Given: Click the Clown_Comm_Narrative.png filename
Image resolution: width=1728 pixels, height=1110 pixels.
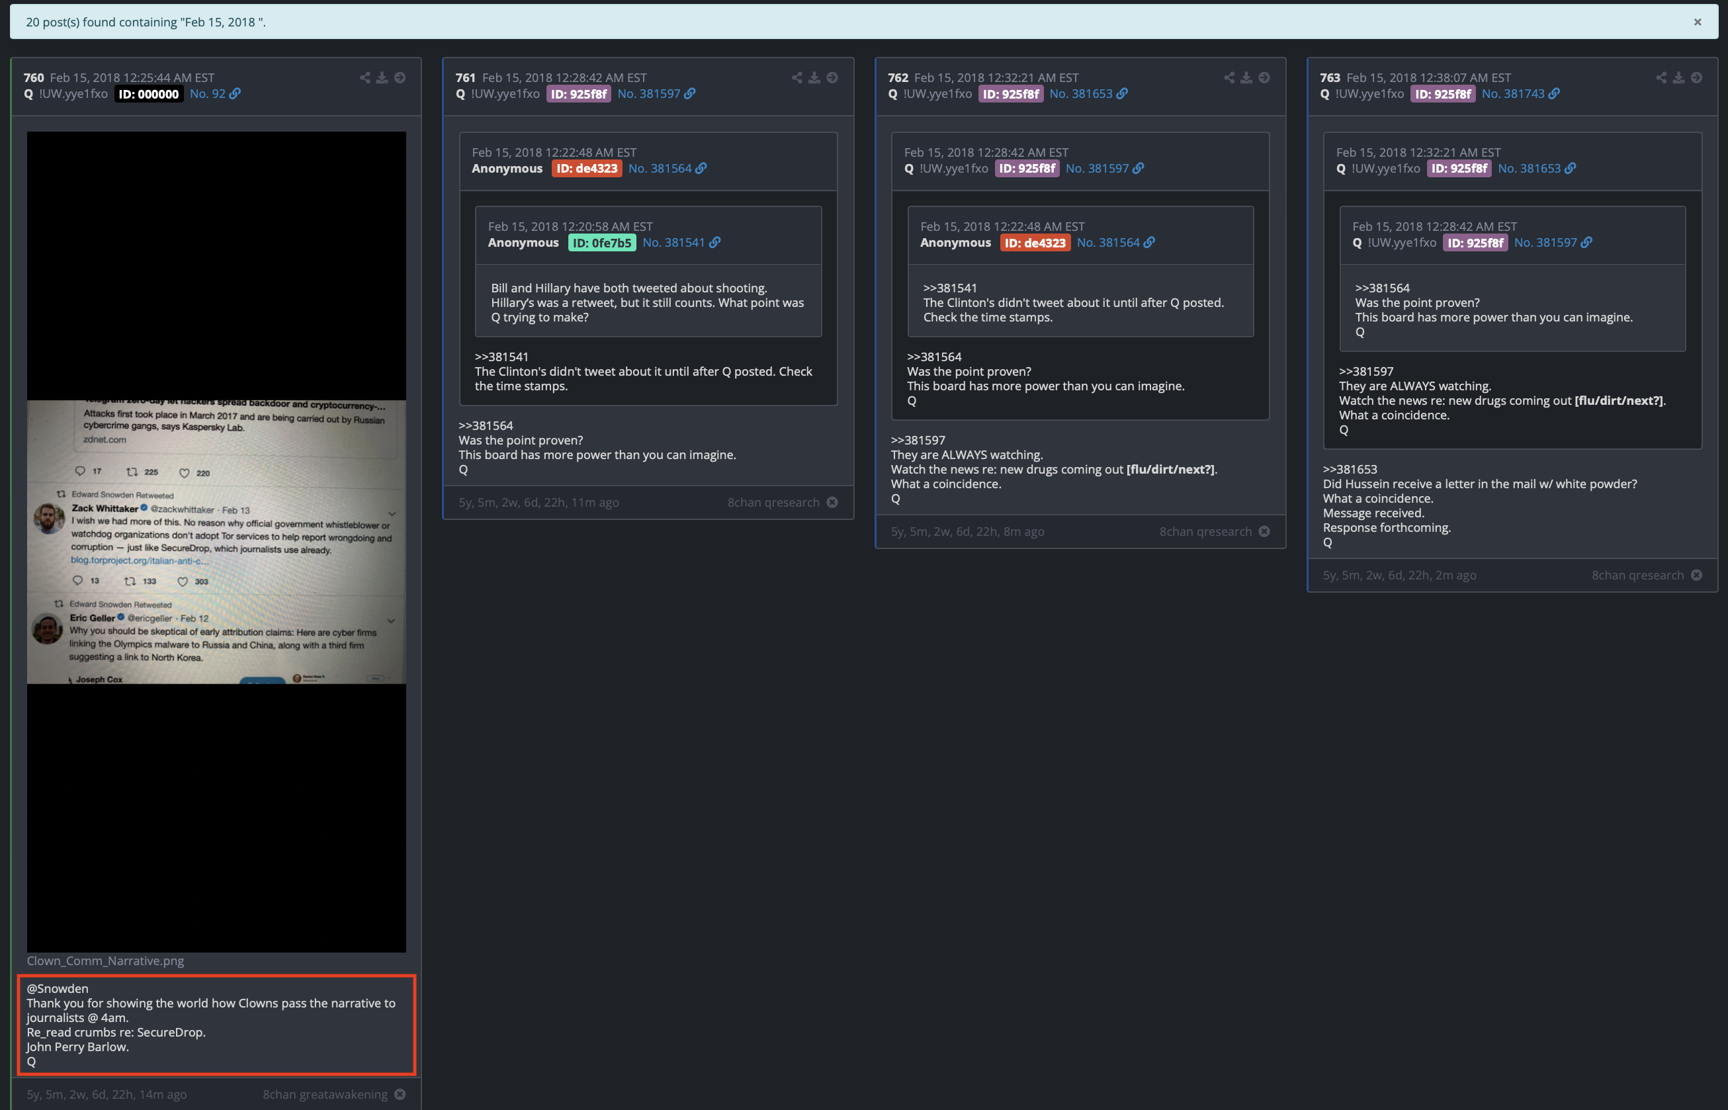Looking at the screenshot, I should [x=105, y=961].
